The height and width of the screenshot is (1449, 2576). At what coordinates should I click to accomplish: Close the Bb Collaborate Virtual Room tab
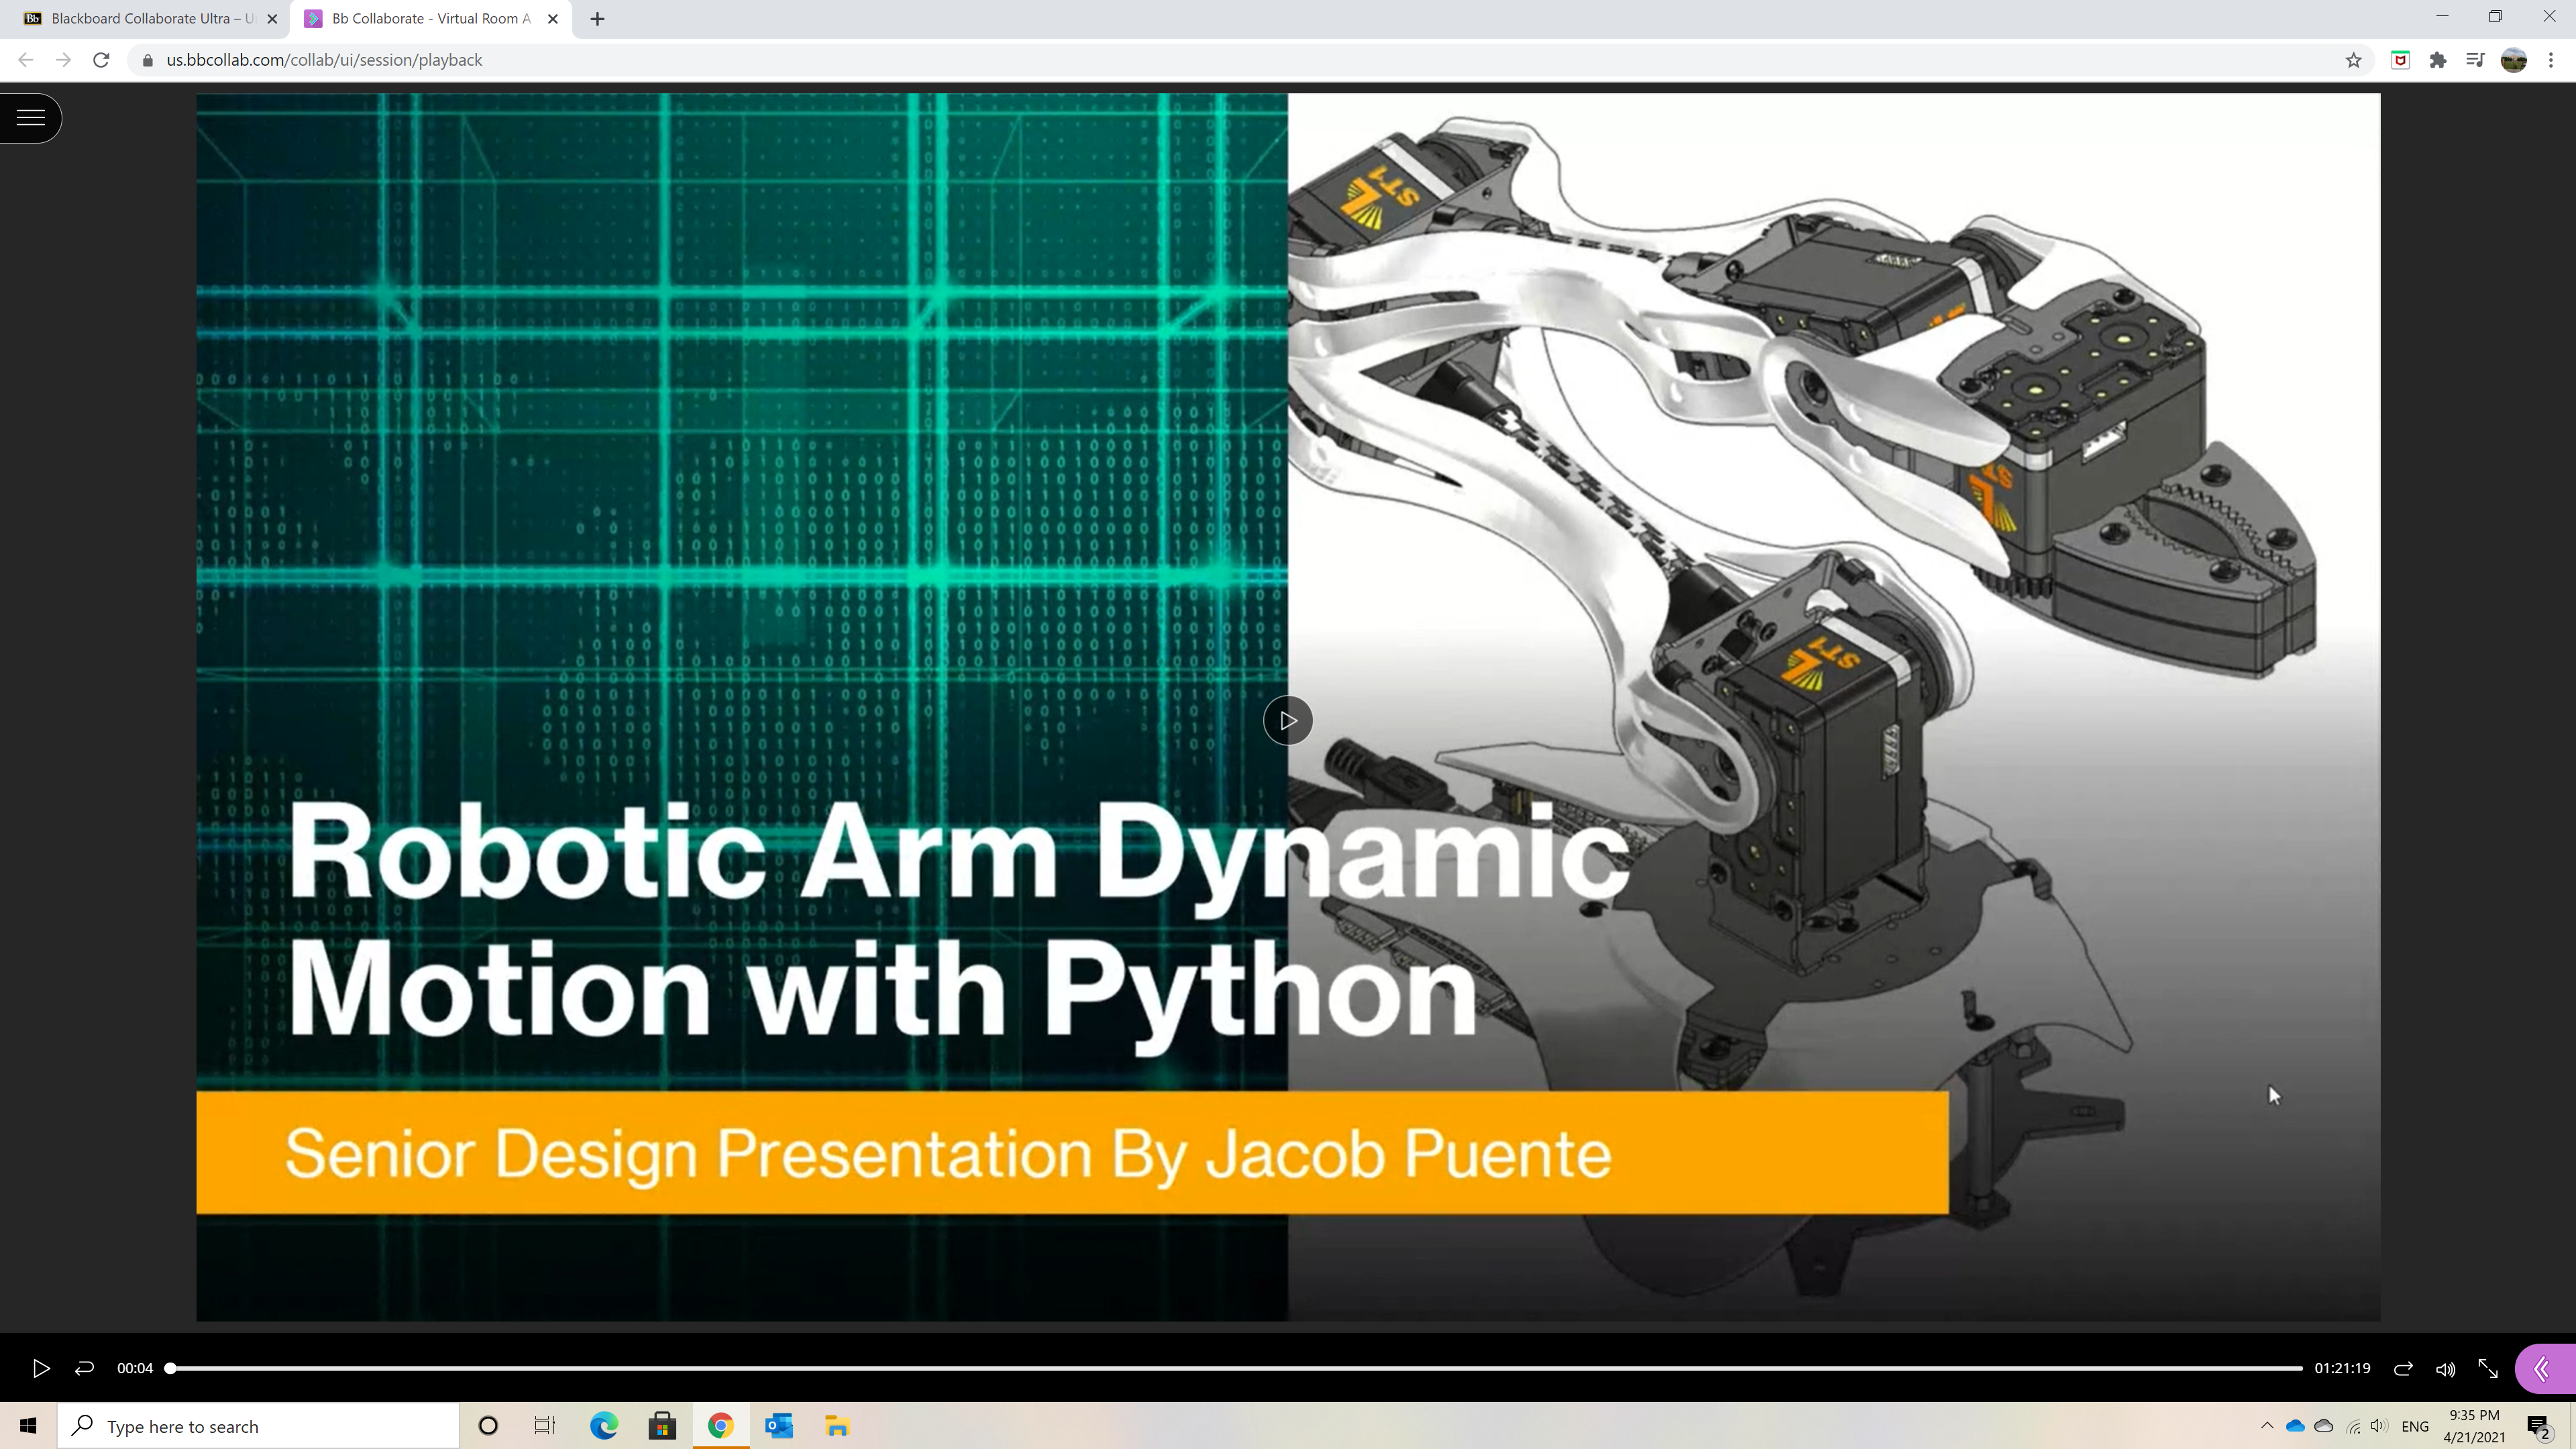coord(553,19)
